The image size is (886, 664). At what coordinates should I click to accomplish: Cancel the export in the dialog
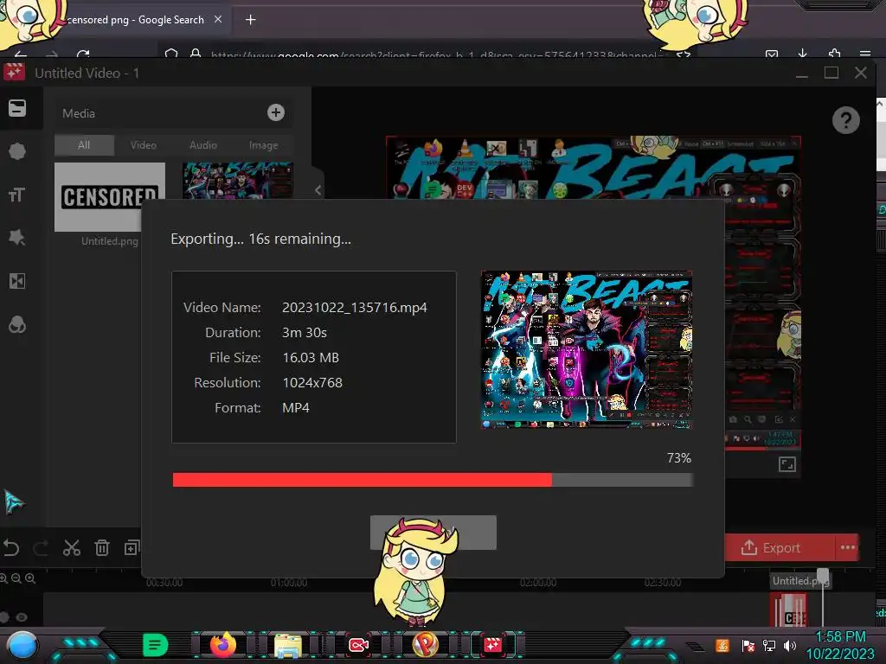pyautogui.click(x=433, y=532)
